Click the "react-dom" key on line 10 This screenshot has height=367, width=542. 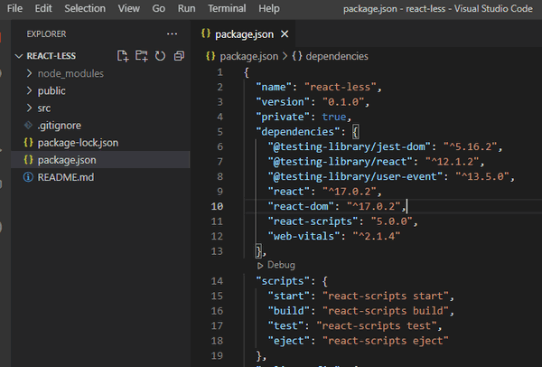(301, 206)
